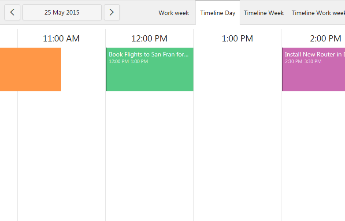Click the empty slot right of the orange event
The image size is (345, 221).
(83, 69)
